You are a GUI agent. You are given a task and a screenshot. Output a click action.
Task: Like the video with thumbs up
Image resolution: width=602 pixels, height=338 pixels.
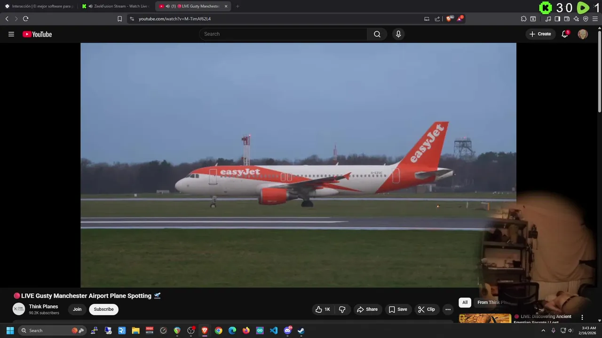pos(323,309)
